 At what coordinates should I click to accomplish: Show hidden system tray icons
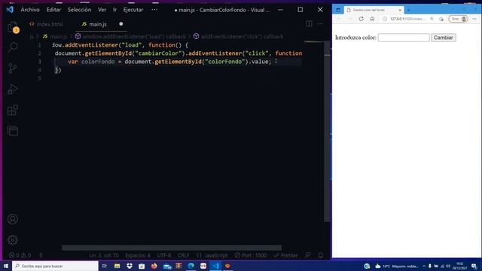423,266
